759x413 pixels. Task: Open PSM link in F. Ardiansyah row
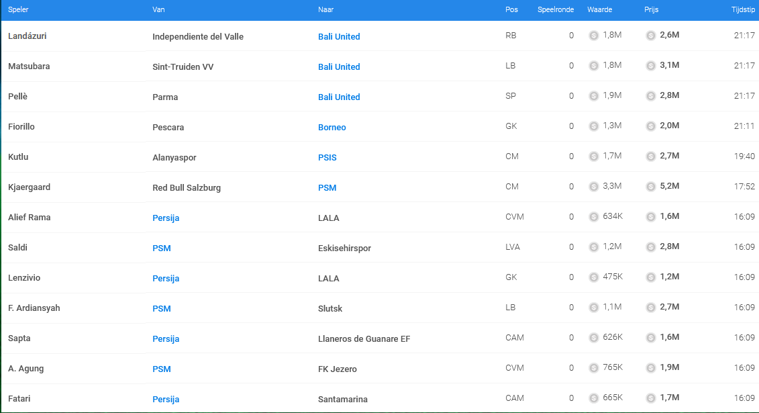point(161,308)
